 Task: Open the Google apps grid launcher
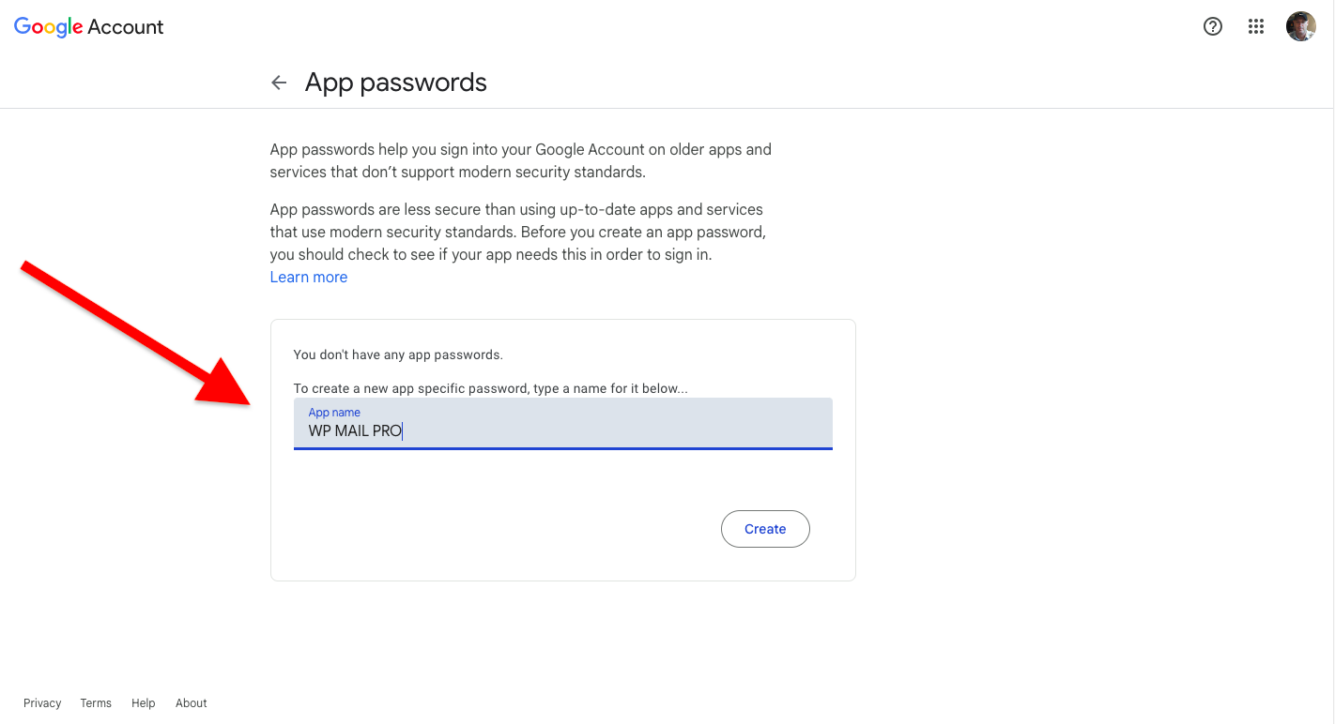tap(1256, 26)
